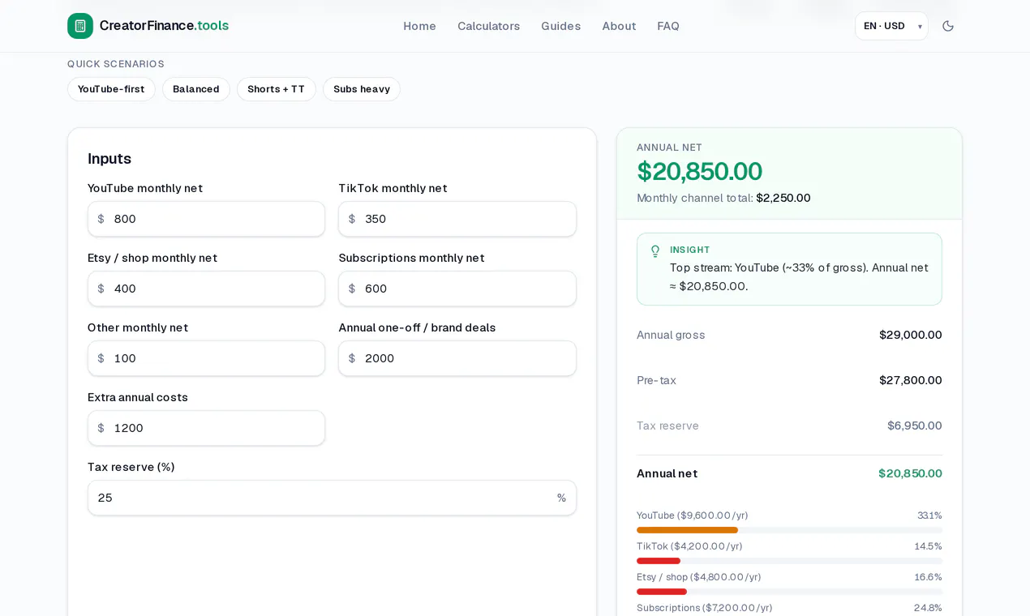Click the Subscriptions ($7,200.00/yr) label

click(x=704, y=608)
